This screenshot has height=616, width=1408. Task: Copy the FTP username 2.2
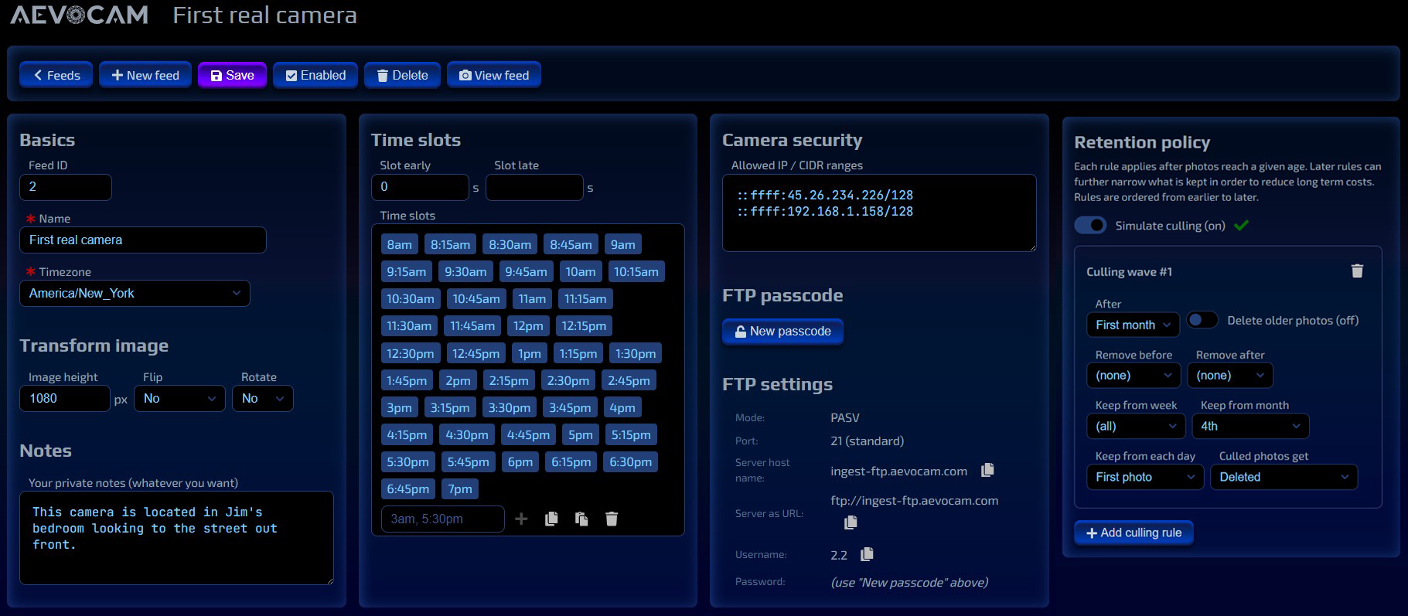[867, 553]
